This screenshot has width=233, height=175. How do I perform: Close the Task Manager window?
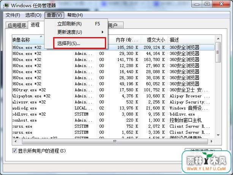(x=222, y=4)
